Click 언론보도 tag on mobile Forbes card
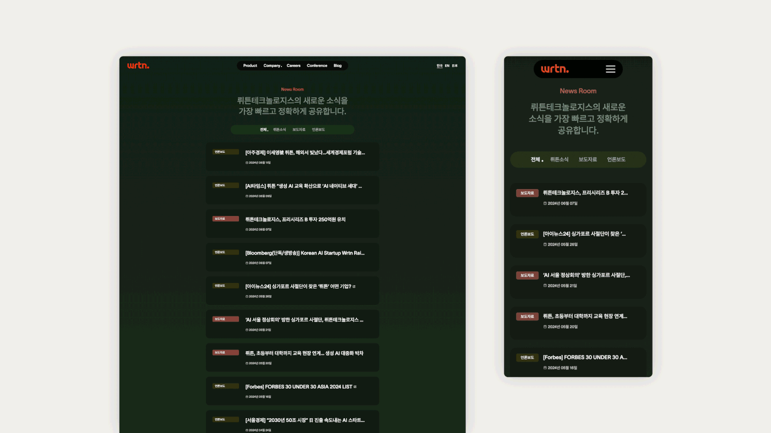This screenshot has height=433, width=771. point(527,357)
